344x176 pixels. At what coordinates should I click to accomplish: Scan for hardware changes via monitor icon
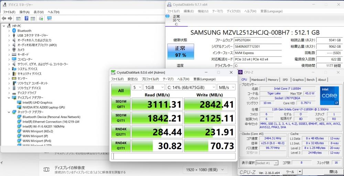[x=49, y=18]
